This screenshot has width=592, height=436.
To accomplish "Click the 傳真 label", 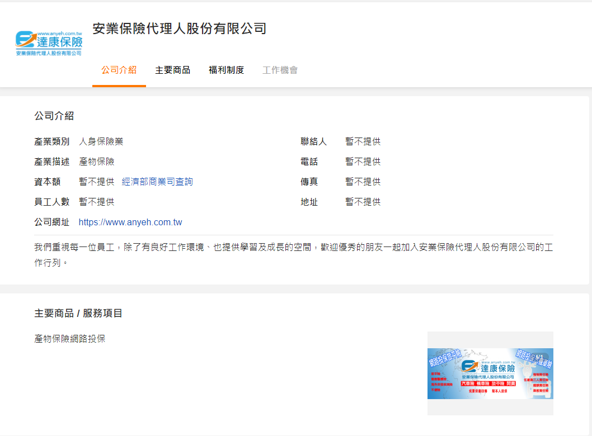I will [309, 182].
